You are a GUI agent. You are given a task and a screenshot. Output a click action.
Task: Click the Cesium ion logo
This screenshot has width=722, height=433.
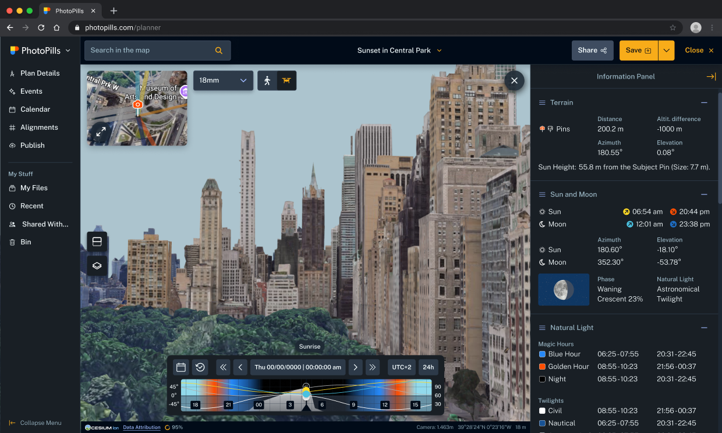point(102,427)
